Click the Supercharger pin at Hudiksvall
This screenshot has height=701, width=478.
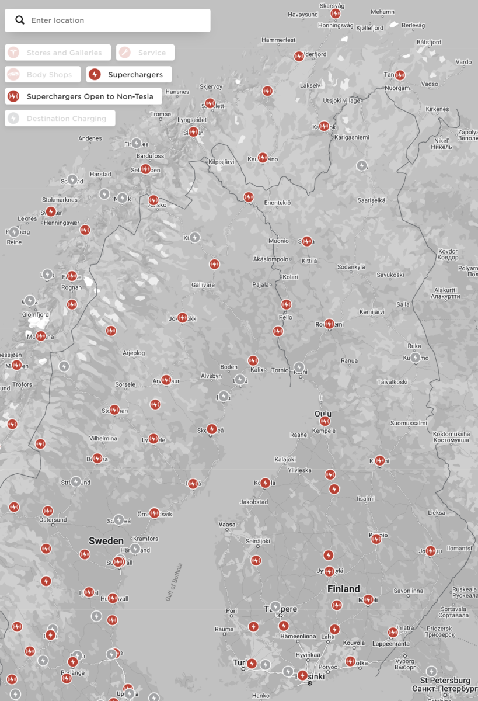point(113,598)
